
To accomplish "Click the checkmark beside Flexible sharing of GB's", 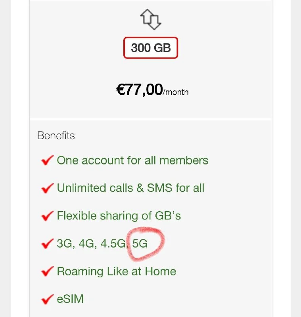I will coord(47,216).
